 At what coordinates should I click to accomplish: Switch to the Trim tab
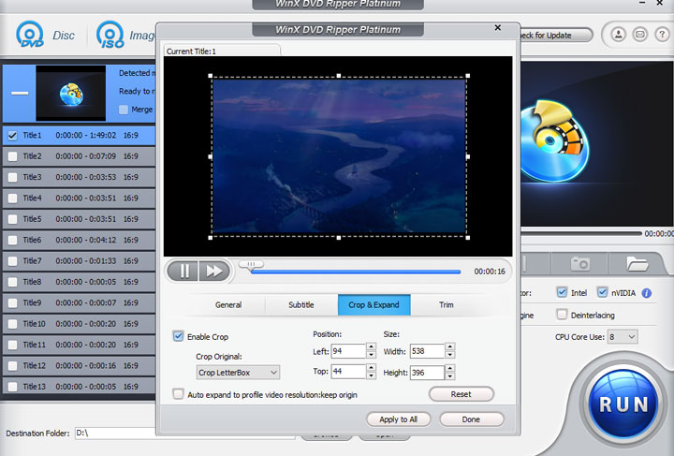click(447, 305)
